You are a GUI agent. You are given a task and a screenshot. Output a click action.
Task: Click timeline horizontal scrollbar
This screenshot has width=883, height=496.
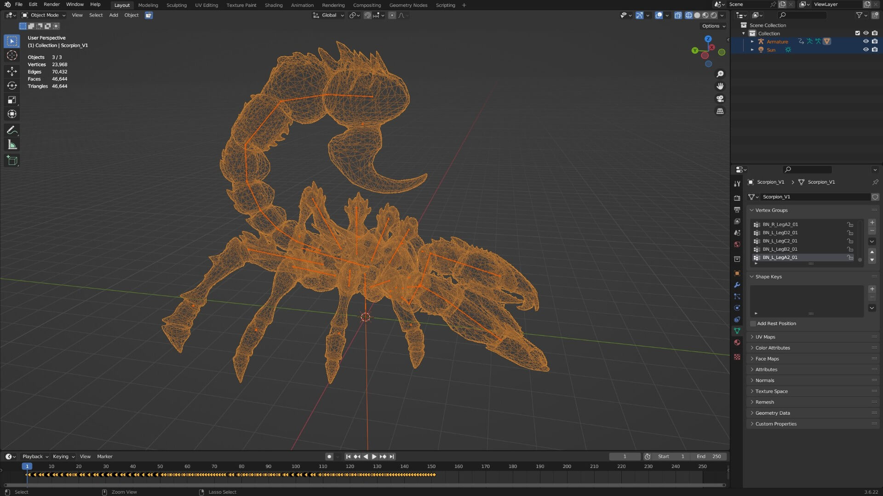tap(365, 485)
